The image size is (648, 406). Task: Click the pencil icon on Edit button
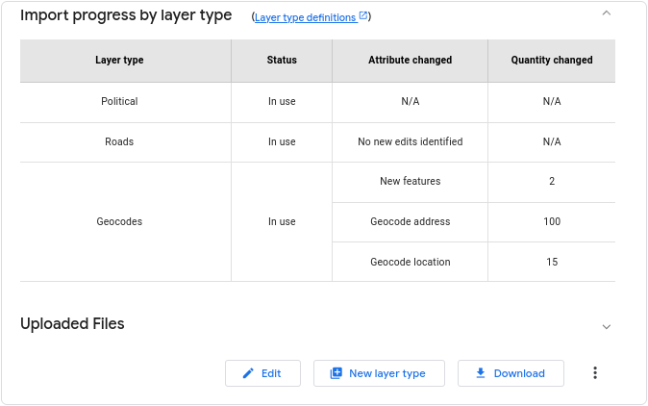pyautogui.click(x=248, y=373)
